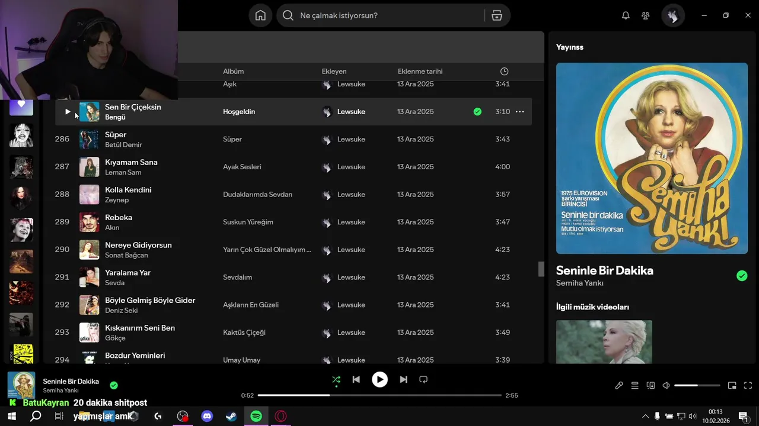Skip to previous track
This screenshot has height=426, width=759.
[356, 380]
